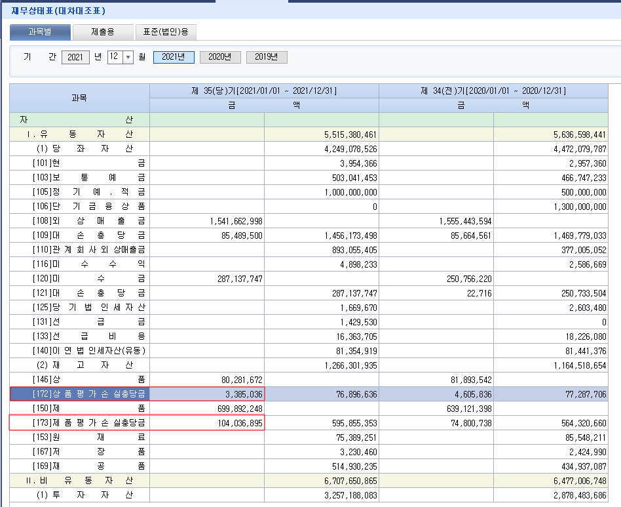Select the Ⅱ.비유동자산 section row

click(x=80, y=480)
